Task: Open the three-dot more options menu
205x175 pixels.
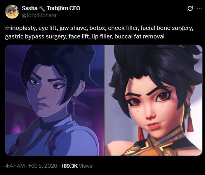Action: tap(199, 9)
